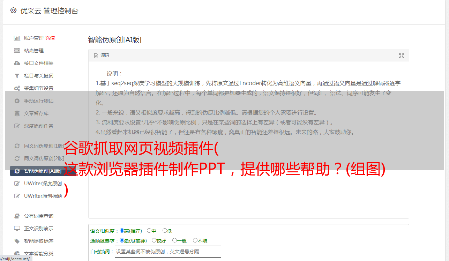This screenshot has width=449, height=261.
Task: Click the 公有词库查询 book icon
Action: tap(17, 216)
